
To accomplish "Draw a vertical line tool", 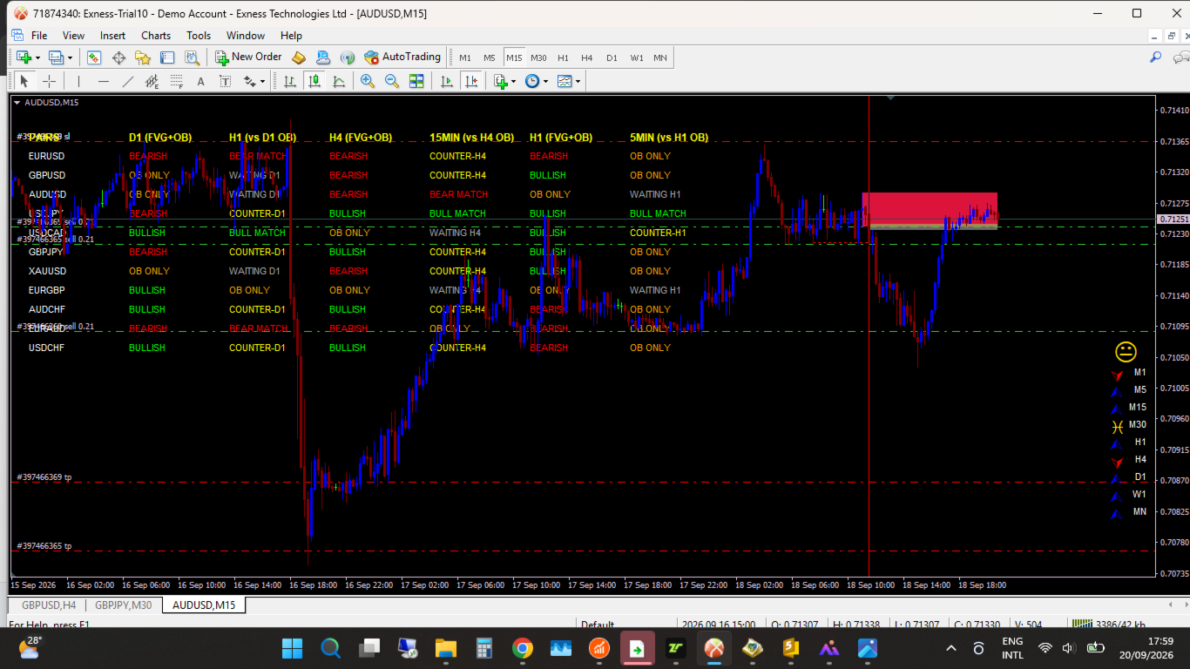I will click(78, 81).
